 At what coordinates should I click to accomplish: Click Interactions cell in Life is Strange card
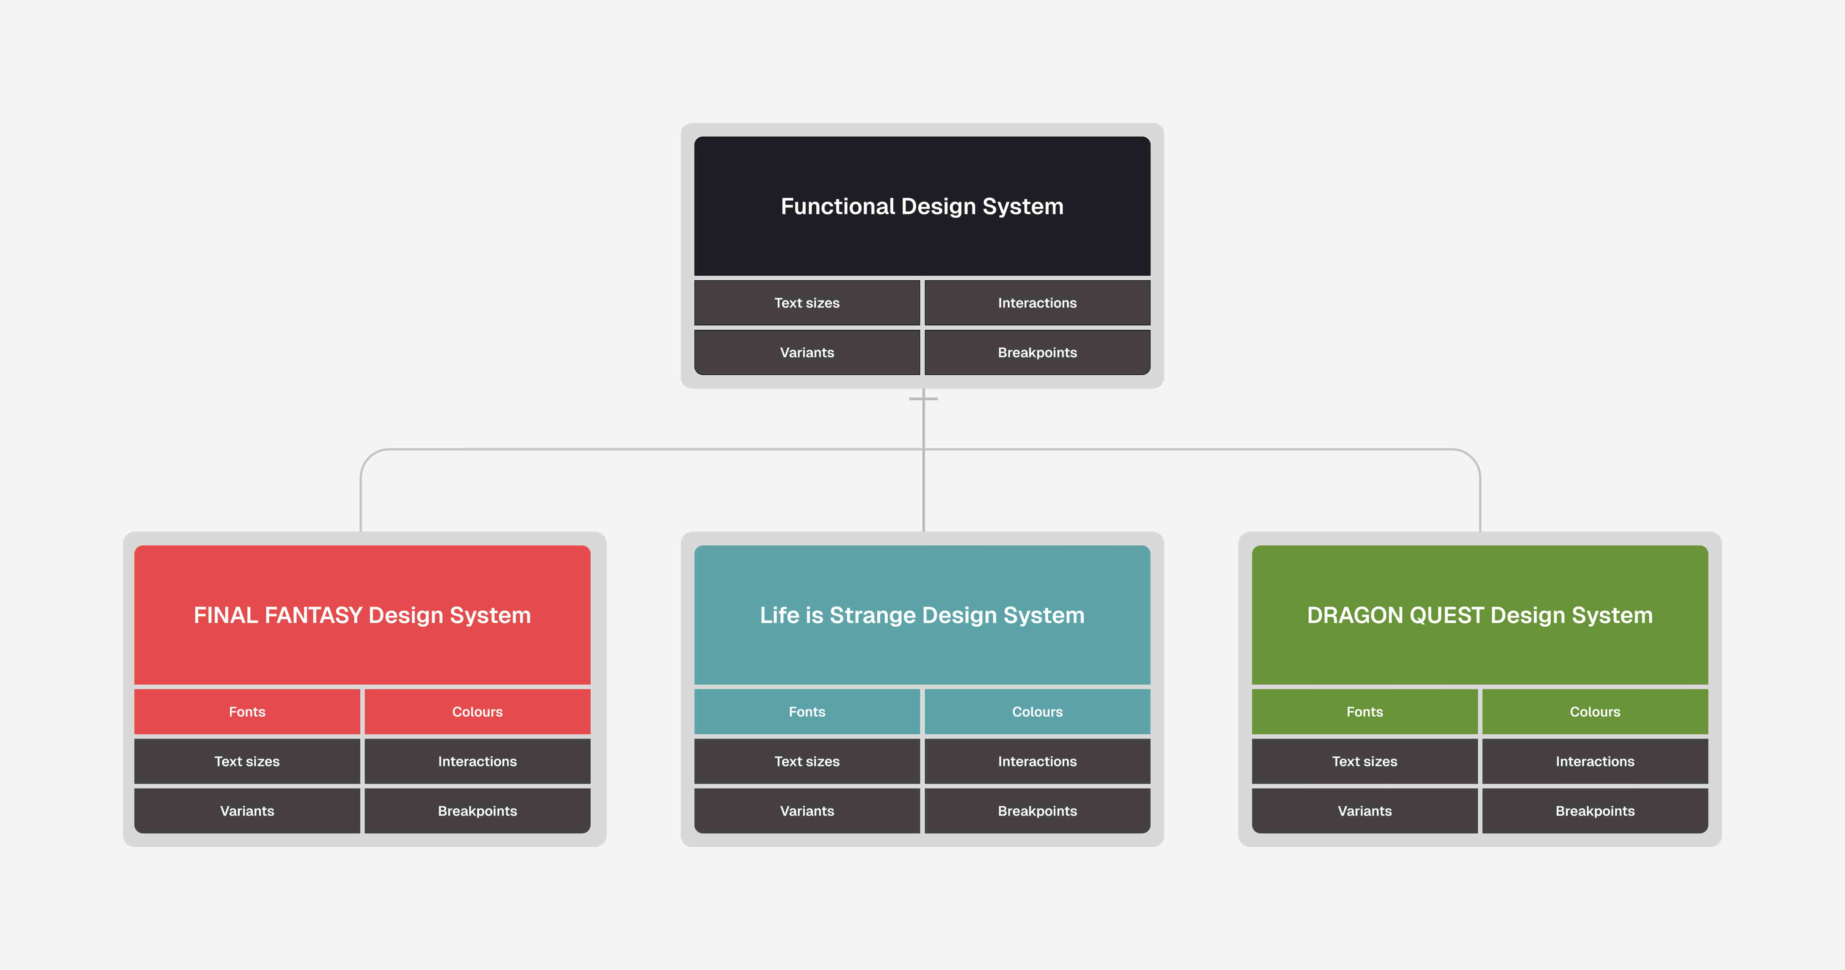point(1037,761)
